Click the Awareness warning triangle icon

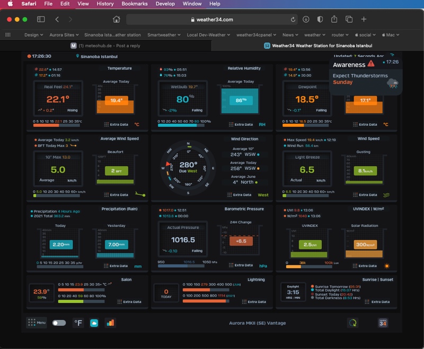point(371,63)
